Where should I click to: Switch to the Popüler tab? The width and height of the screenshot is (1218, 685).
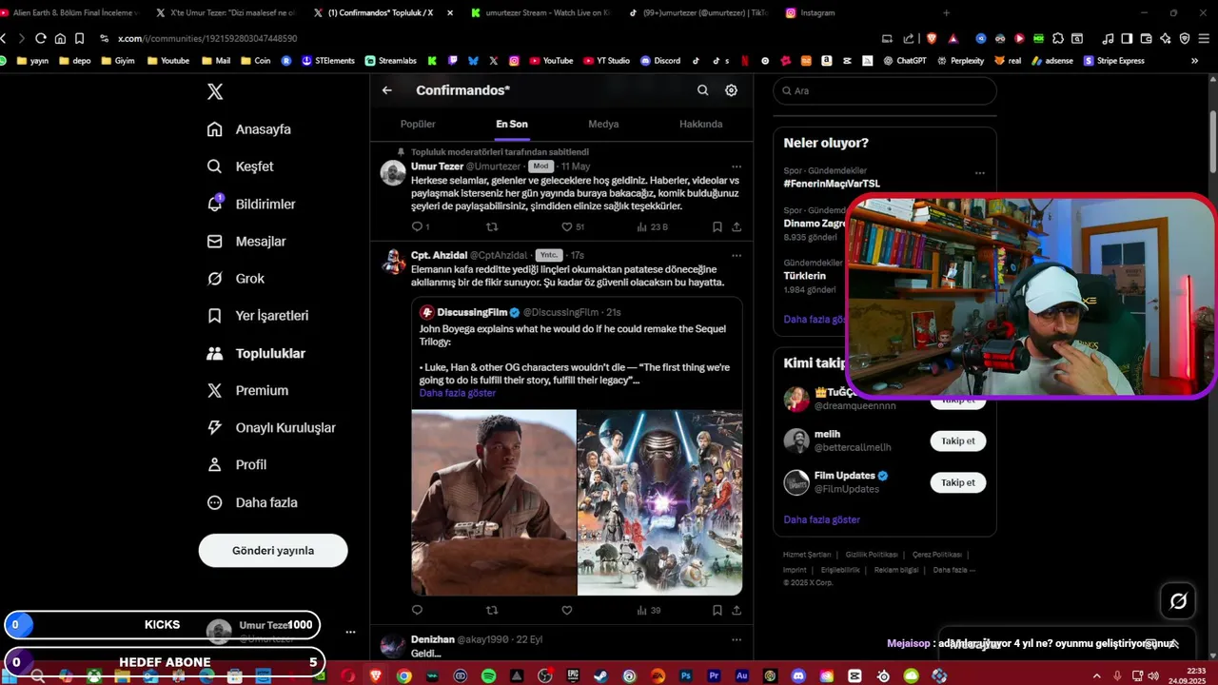pos(418,124)
